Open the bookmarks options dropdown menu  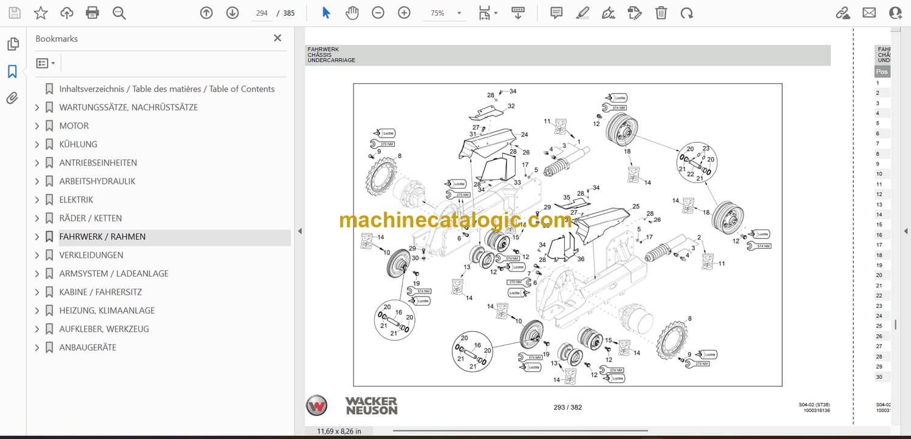point(46,63)
